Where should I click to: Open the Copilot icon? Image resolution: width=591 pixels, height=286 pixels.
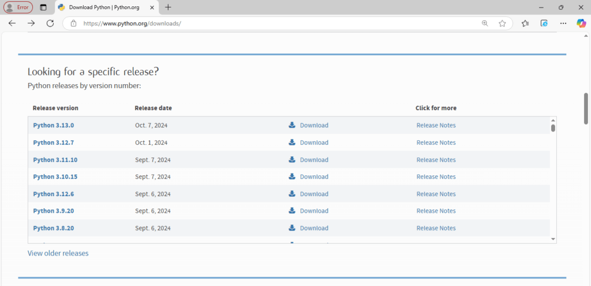[x=581, y=23]
